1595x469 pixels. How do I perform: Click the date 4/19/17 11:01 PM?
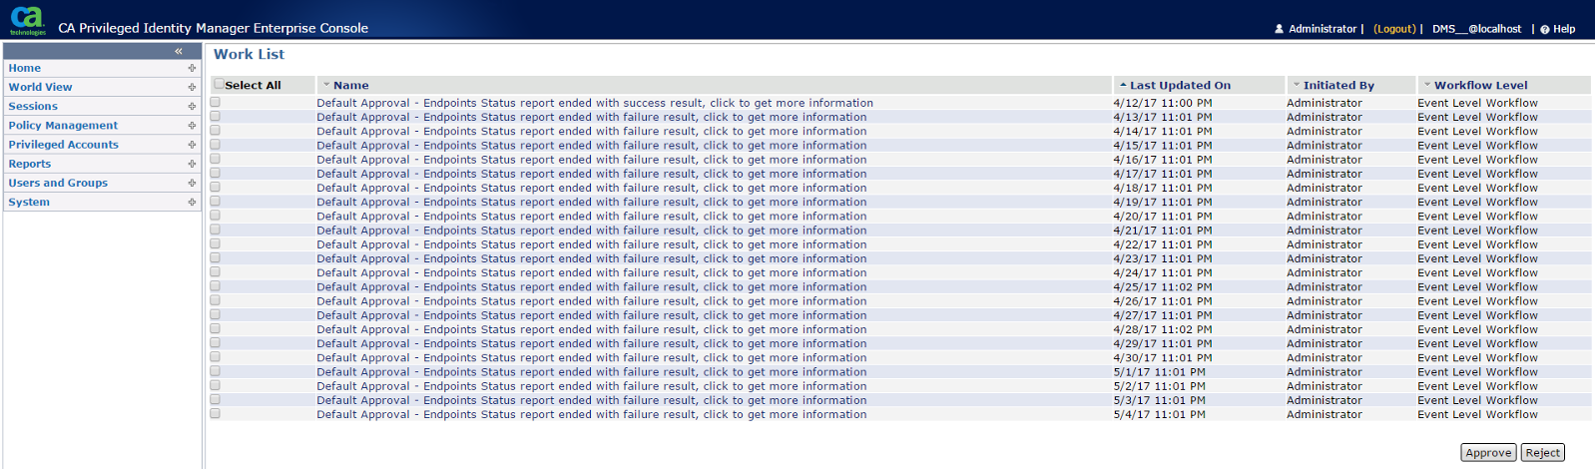pyautogui.click(x=1163, y=202)
